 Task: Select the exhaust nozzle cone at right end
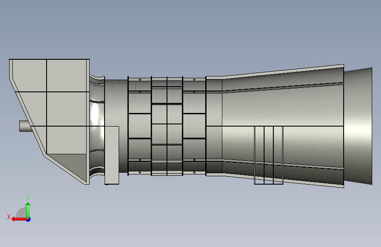tap(358, 126)
